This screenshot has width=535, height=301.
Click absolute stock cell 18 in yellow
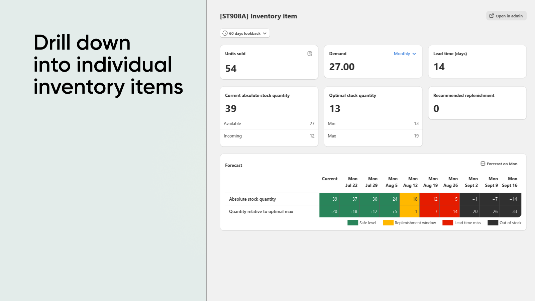click(410, 199)
